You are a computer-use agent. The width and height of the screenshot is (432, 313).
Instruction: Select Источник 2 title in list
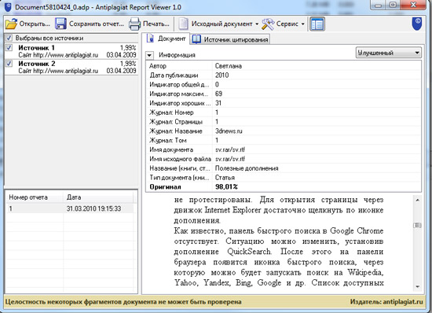tap(37, 64)
